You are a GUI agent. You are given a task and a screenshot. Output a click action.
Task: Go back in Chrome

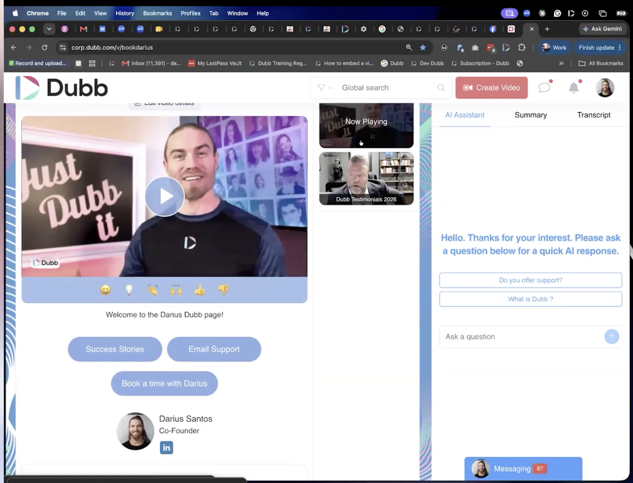(x=14, y=47)
